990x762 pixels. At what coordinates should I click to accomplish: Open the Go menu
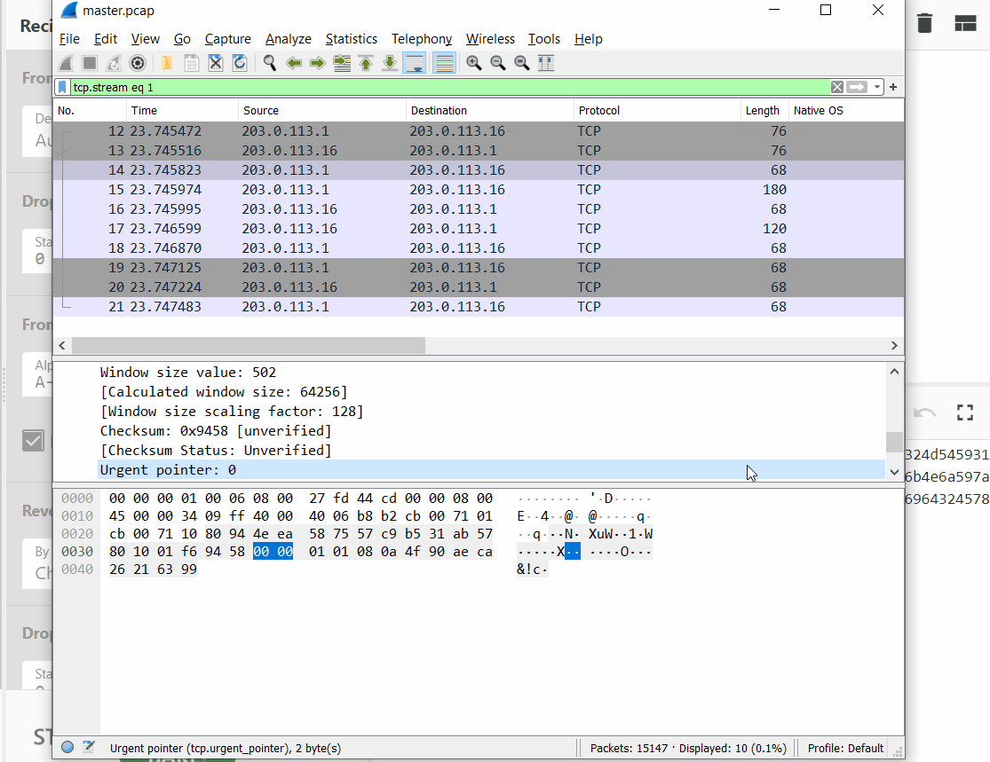[x=182, y=39]
